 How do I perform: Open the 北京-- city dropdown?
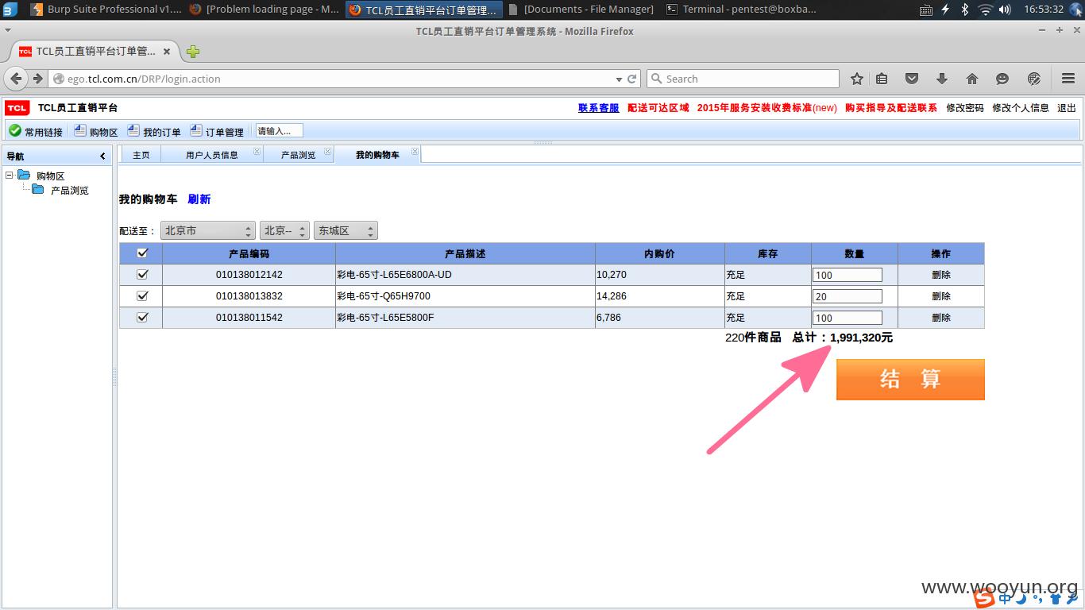(x=284, y=230)
